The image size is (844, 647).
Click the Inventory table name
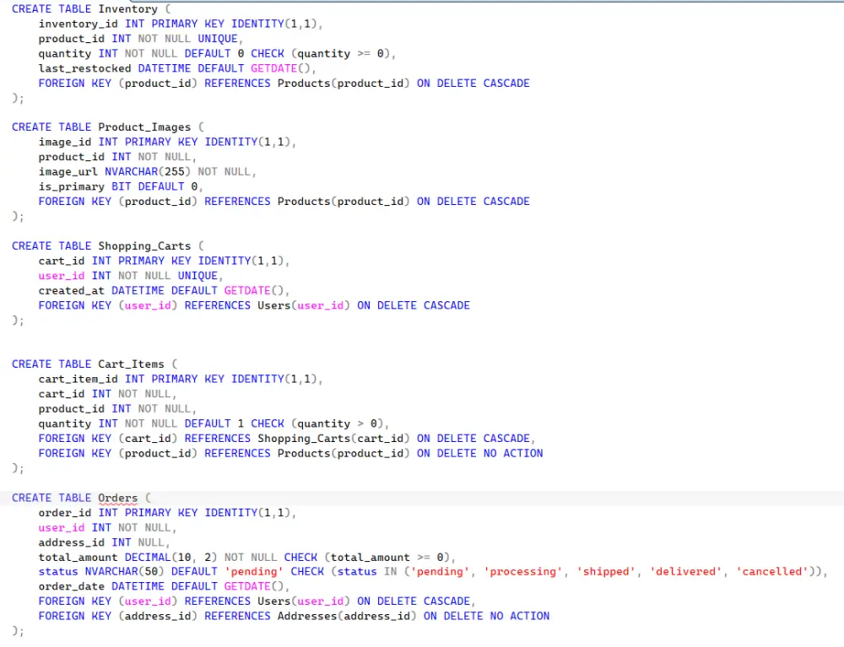(127, 9)
